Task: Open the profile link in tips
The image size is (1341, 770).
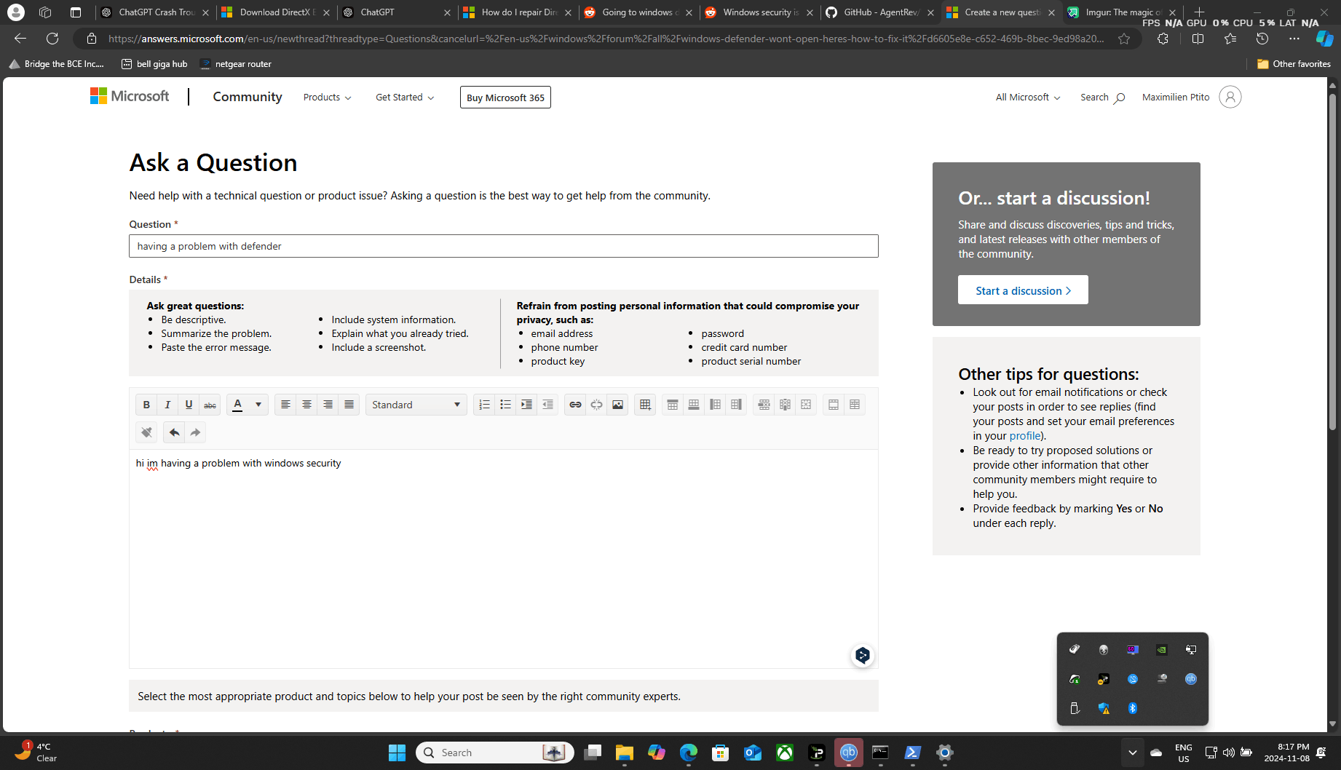Action: [x=1024, y=435]
